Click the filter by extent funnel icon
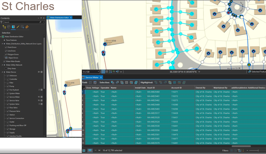 point(239,150)
